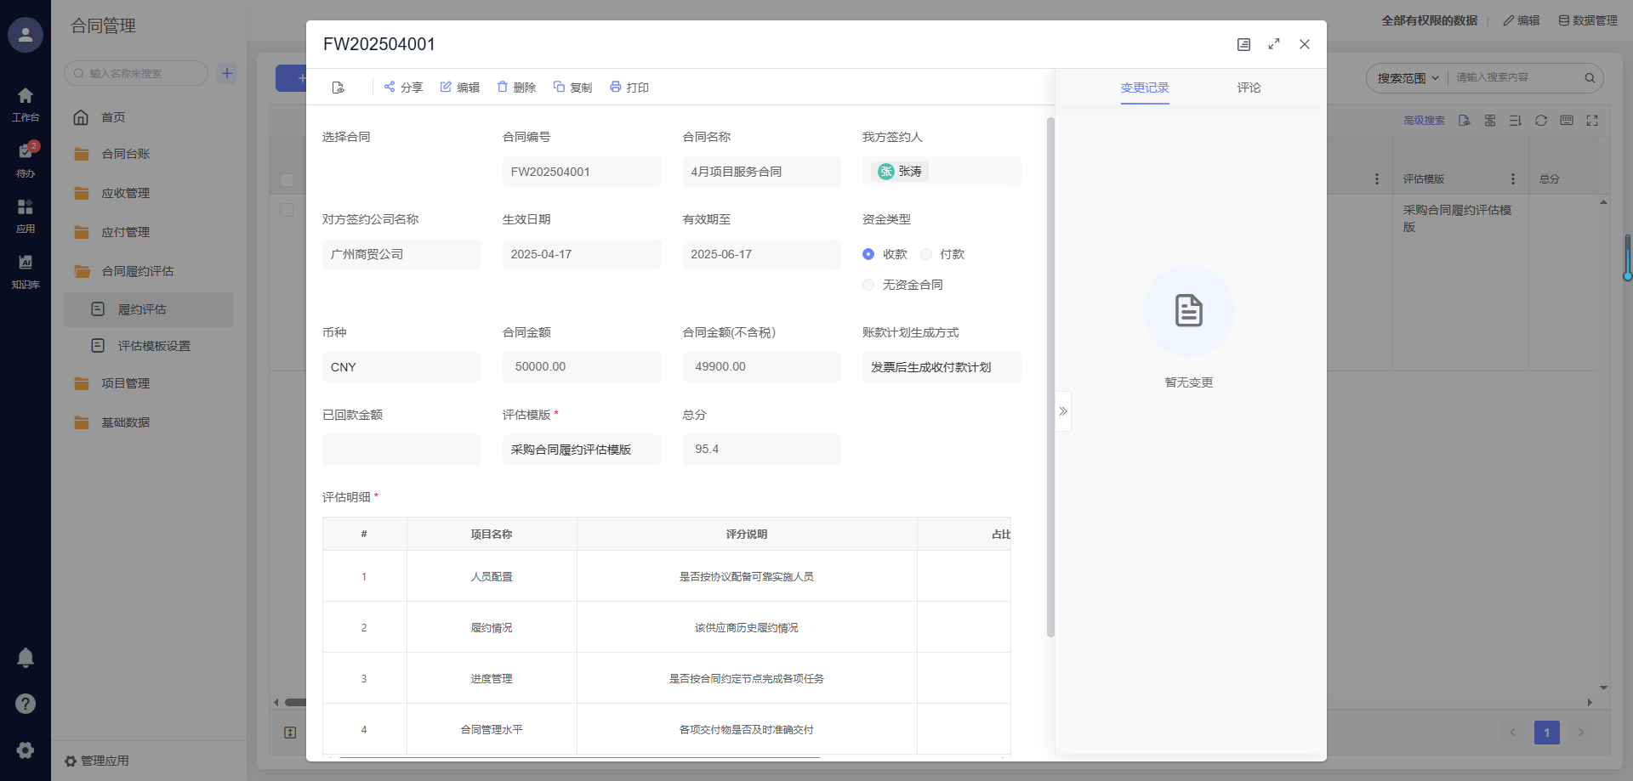The width and height of the screenshot is (1633, 781).
Task: Click the Edit pencil icon in dialog
Action: [x=446, y=87]
